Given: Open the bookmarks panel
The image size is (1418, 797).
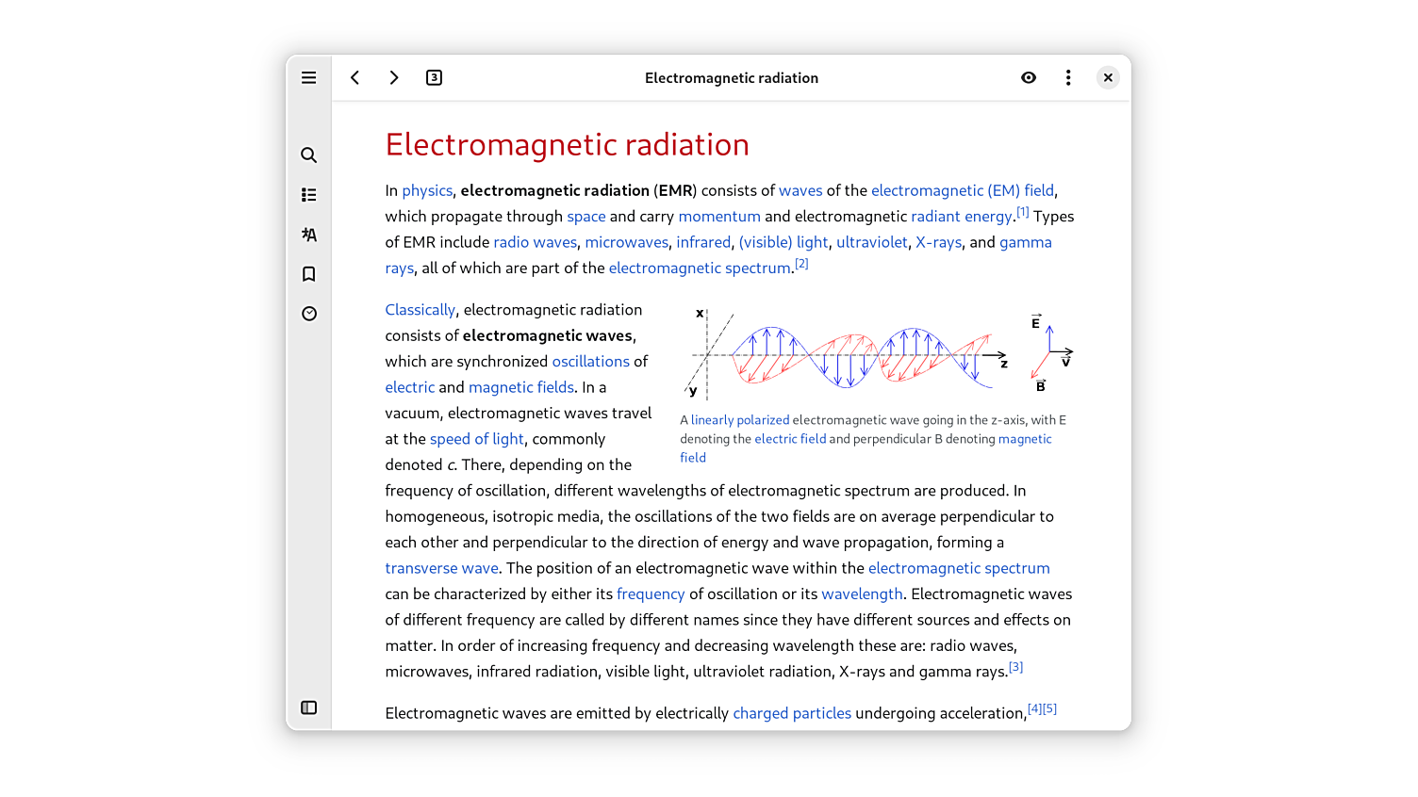Looking at the screenshot, I should (x=308, y=274).
